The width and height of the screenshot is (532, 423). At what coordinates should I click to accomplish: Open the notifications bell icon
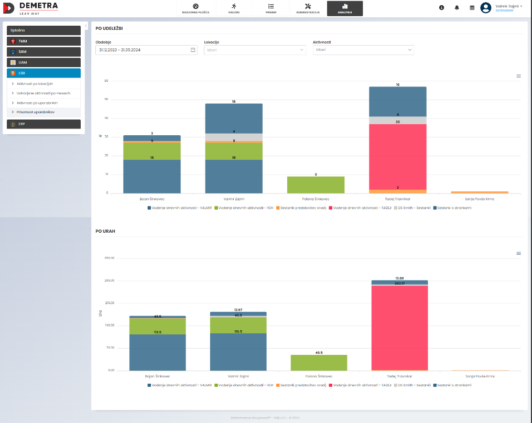point(457,8)
